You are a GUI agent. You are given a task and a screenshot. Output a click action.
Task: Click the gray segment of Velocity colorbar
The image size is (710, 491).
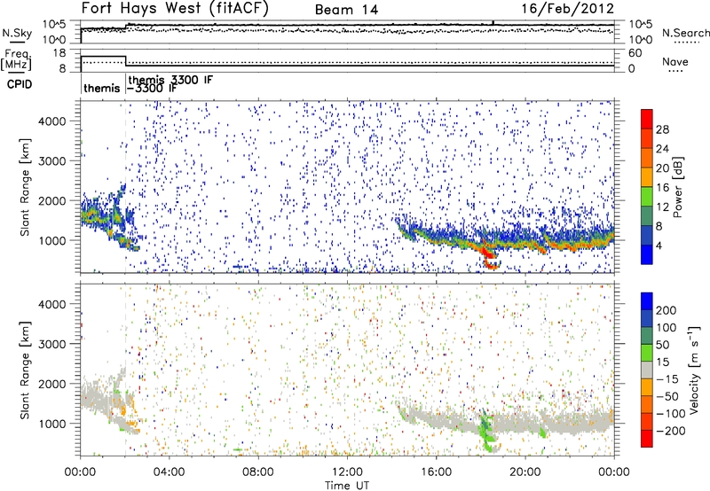[x=647, y=370]
